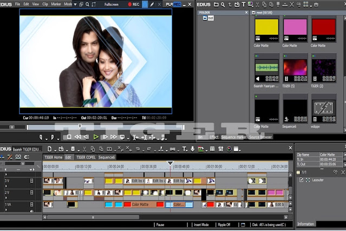Click the timeline Copy icon
This screenshot has width=346, height=231.
[x=93, y=149]
